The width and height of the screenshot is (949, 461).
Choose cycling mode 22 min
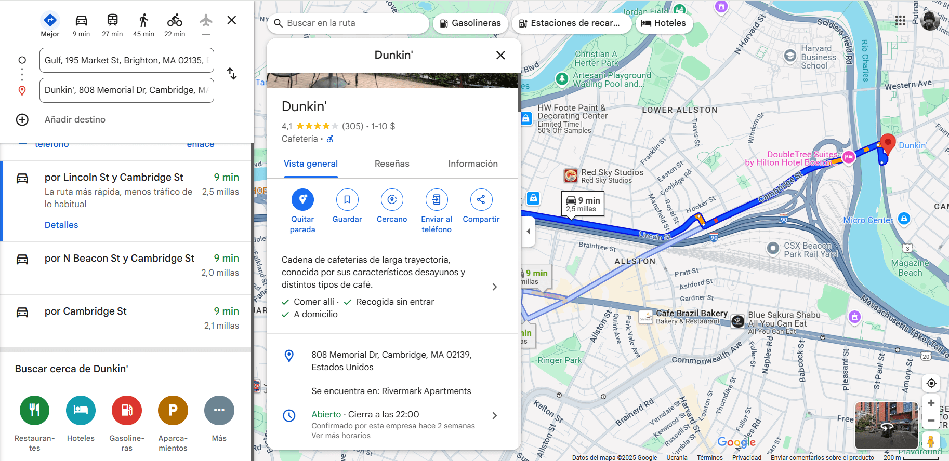[x=175, y=24]
